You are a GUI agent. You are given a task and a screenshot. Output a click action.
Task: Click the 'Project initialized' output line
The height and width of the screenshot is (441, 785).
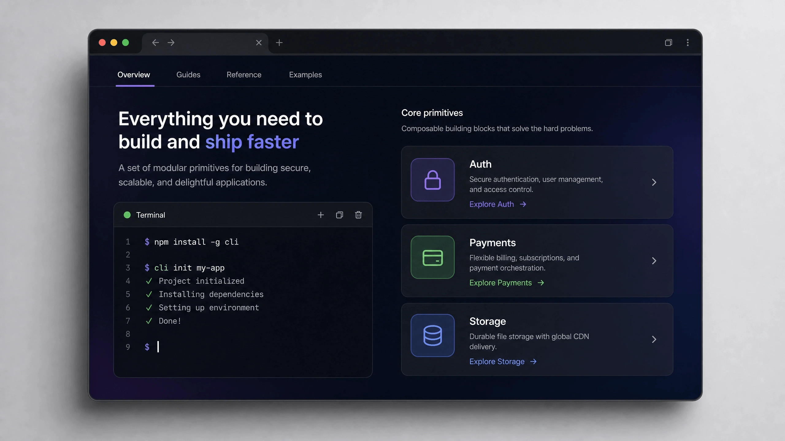pyautogui.click(x=195, y=281)
